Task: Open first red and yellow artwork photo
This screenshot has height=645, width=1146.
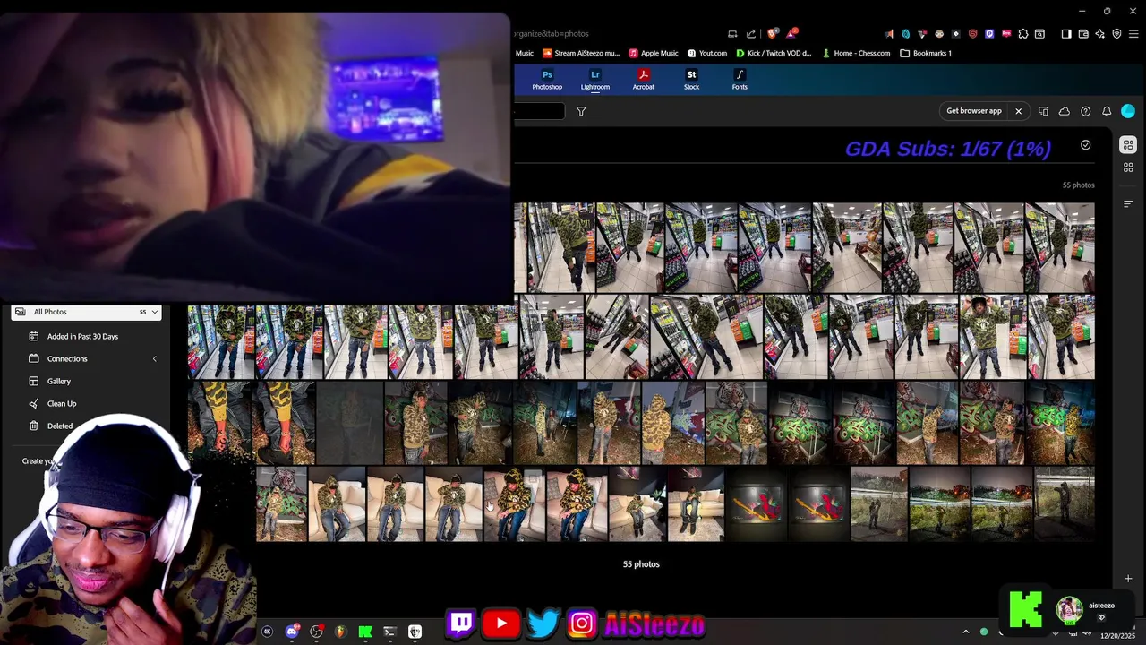Action: 756,504
